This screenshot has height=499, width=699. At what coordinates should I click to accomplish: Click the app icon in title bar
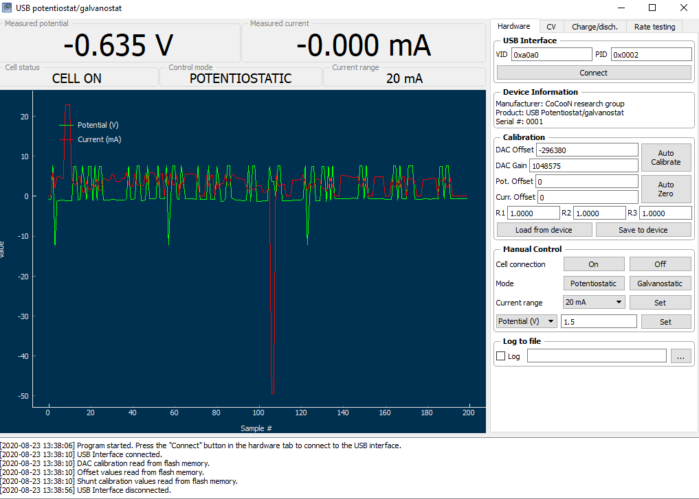pyautogui.click(x=7, y=8)
